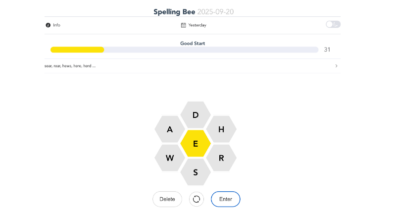Image resolution: width=396 pixels, height=223 pixels.
Task: Choose the letter W hexagon
Action: point(170,158)
